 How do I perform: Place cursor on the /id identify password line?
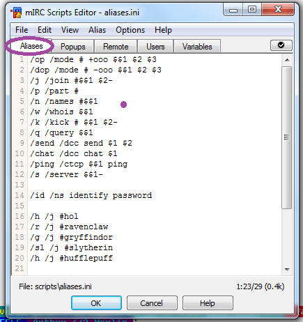point(91,195)
